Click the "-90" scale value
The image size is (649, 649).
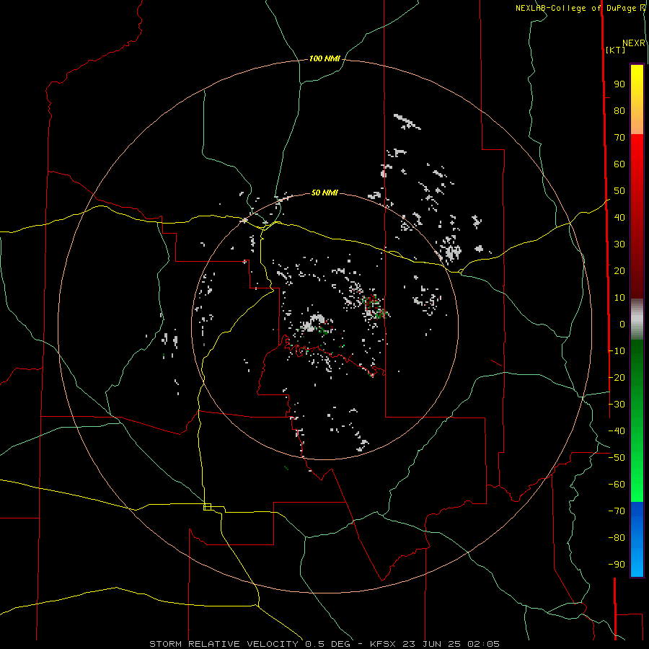[x=617, y=565]
